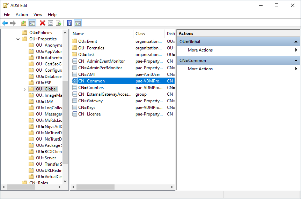This screenshot has width=301, height=199.
Task: Click the blue Help icon
Action: coord(69,23)
